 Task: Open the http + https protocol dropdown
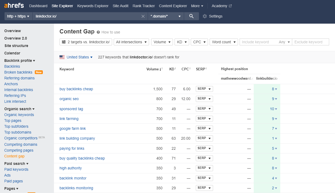(18, 16)
